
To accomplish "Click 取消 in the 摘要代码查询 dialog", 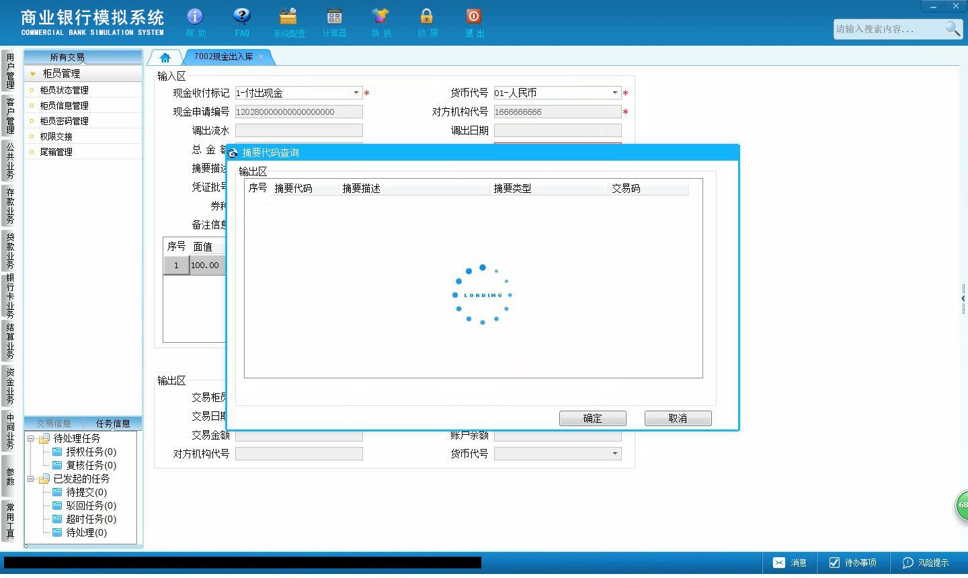I will click(x=678, y=418).
